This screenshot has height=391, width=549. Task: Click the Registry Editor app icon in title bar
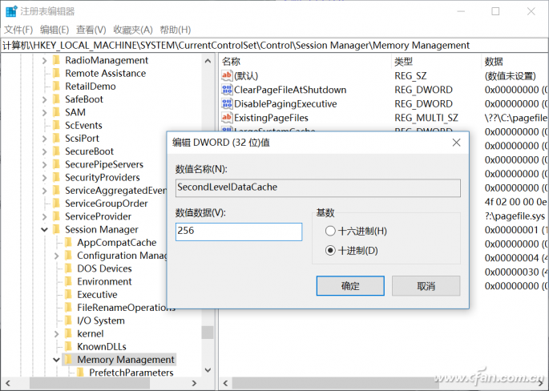11,11
